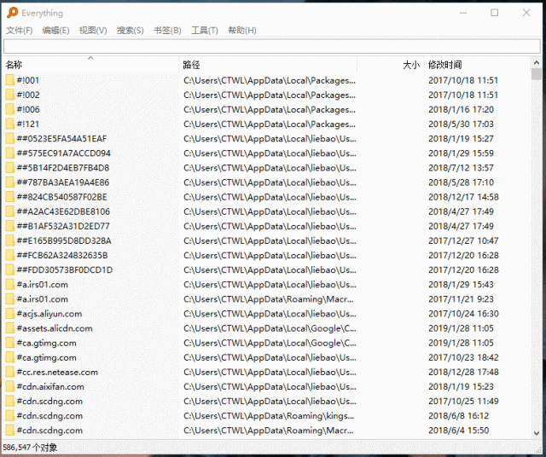The width and height of the screenshot is (546, 457).
Task: Sort by 路径 column header
Action: click(268, 65)
